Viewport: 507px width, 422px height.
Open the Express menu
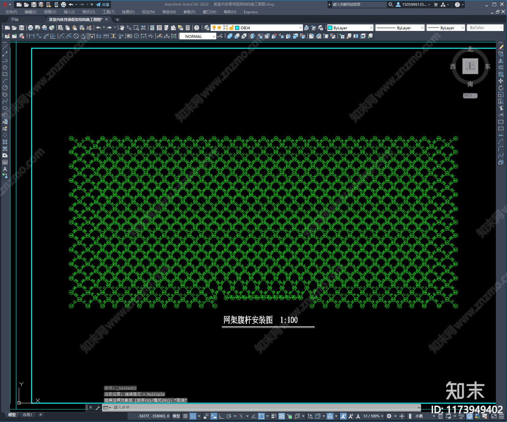pyautogui.click(x=251, y=12)
